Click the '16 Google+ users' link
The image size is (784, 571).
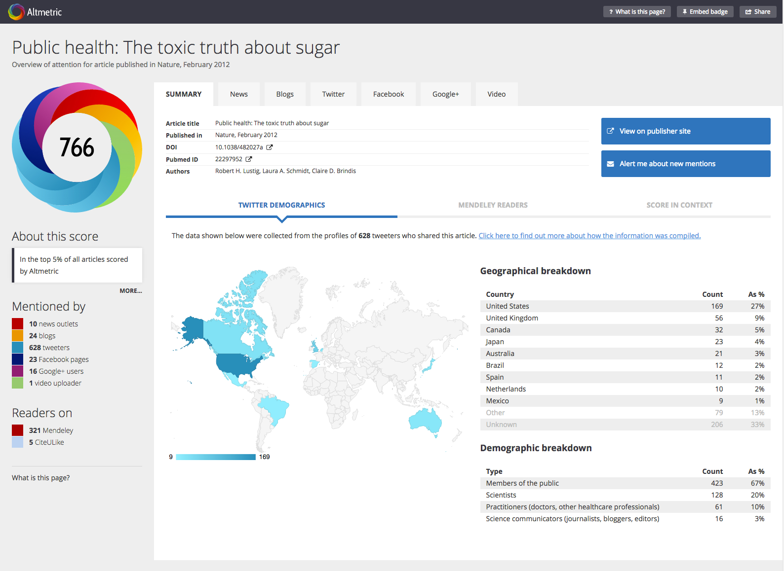(x=56, y=371)
